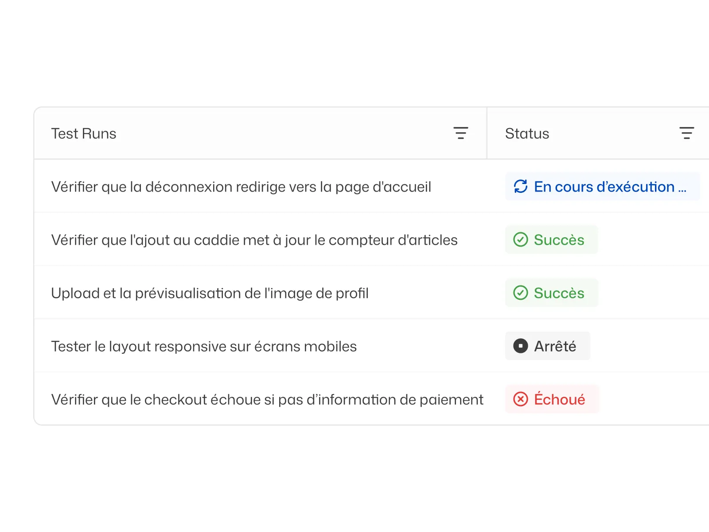This screenshot has height=532, width=709.
Task: Click the filter icon on Status column
Action: [x=686, y=133]
